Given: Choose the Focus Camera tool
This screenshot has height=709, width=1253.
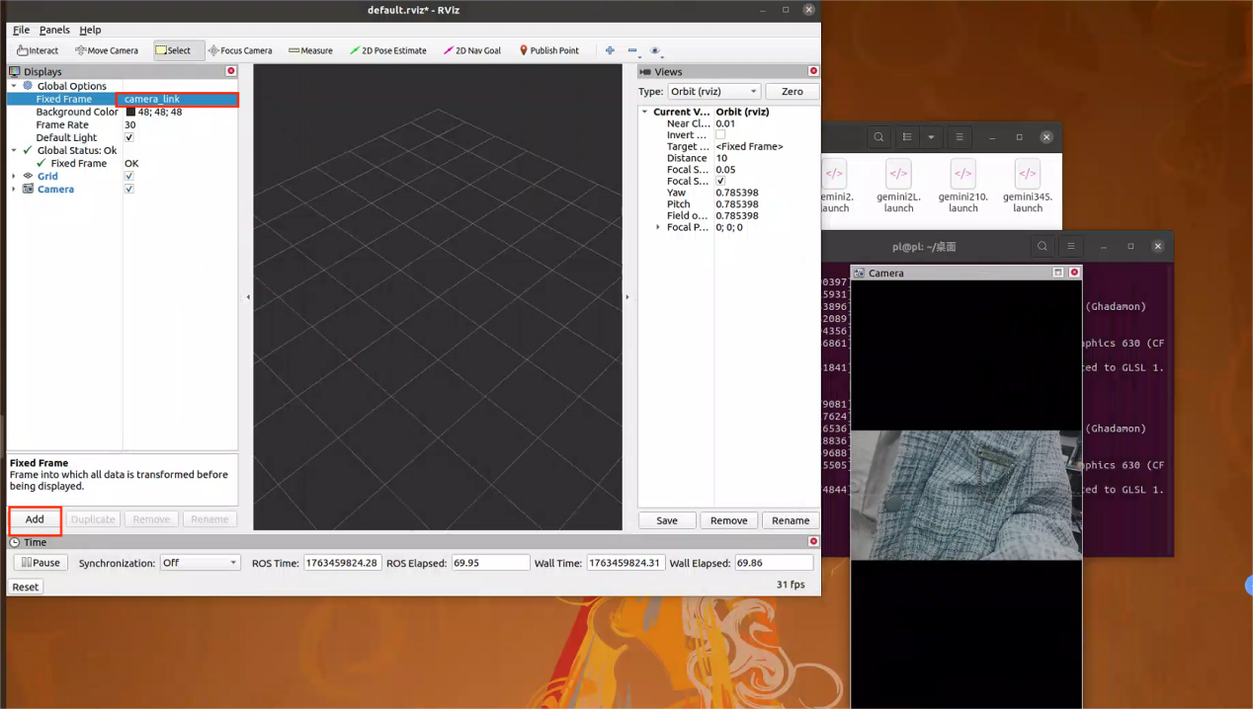Looking at the screenshot, I should 240,50.
